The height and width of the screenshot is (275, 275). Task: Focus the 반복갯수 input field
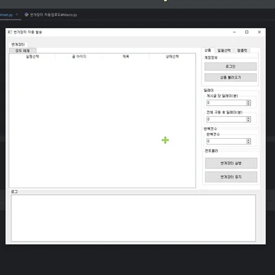pos(226,141)
